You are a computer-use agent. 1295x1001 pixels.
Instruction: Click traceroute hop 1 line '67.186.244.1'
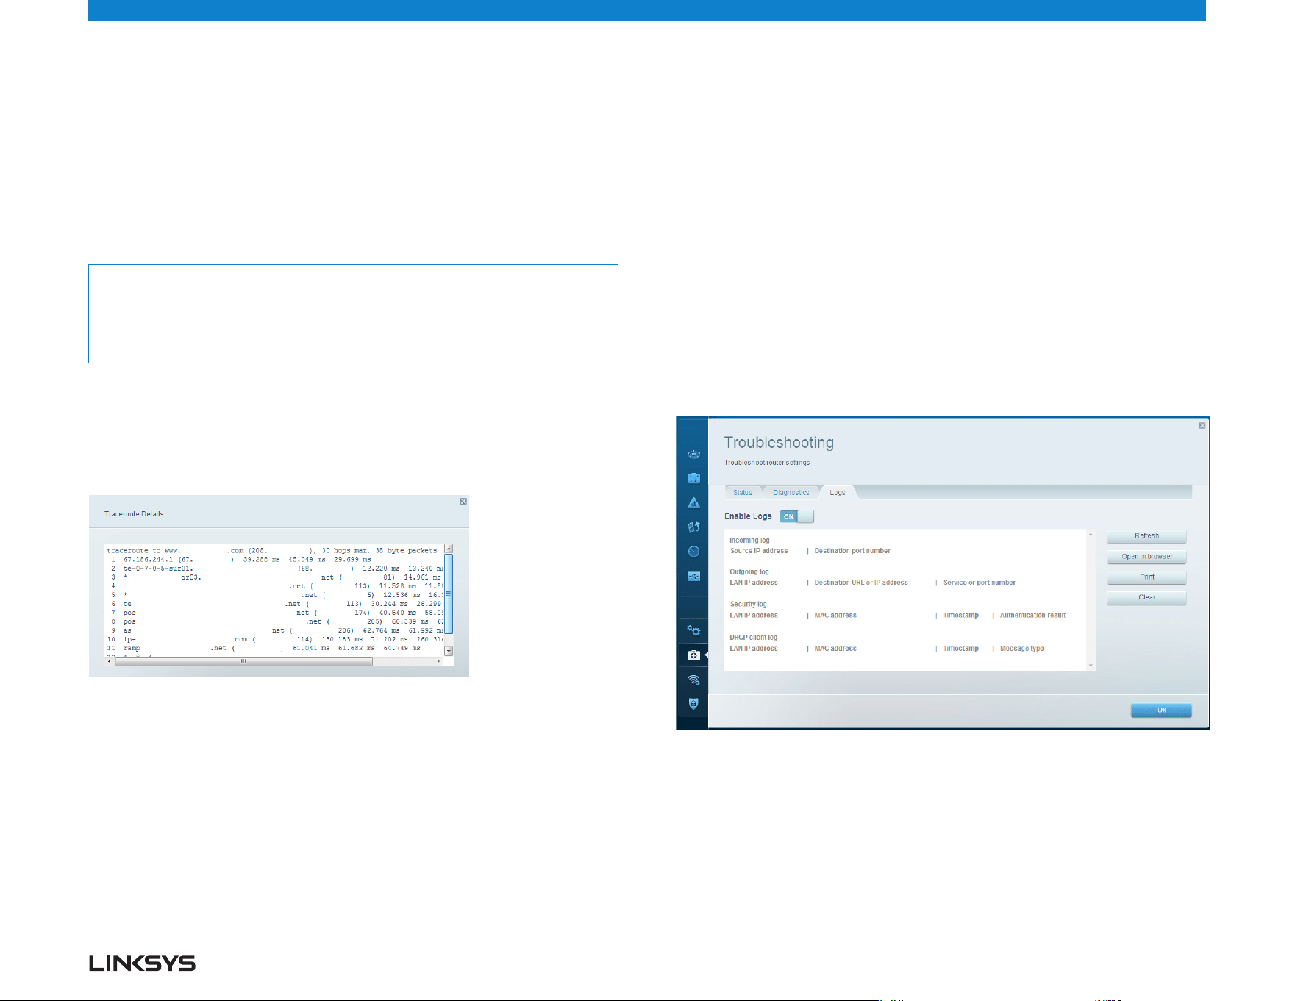pos(240,560)
